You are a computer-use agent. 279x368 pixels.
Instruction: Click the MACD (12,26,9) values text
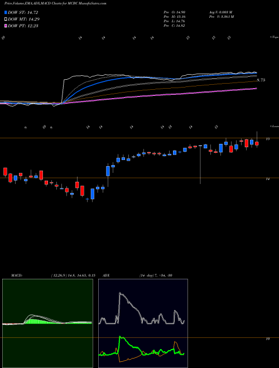pyautogui.click(x=73, y=275)
